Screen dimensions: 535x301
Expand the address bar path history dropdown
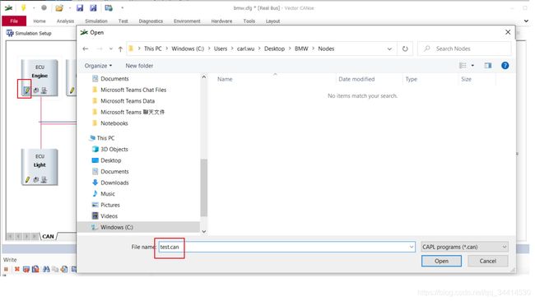pyautogui.click(x=389, y=49)
